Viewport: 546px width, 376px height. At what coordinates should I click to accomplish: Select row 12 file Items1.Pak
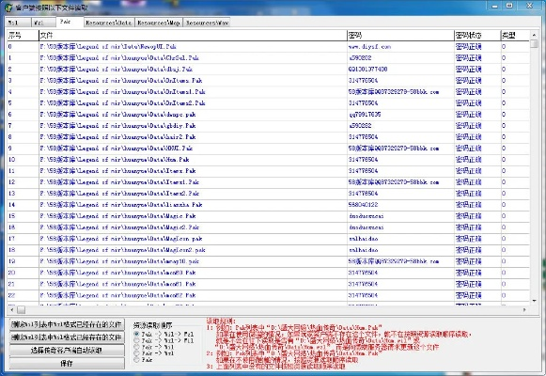tap(119, 182)
